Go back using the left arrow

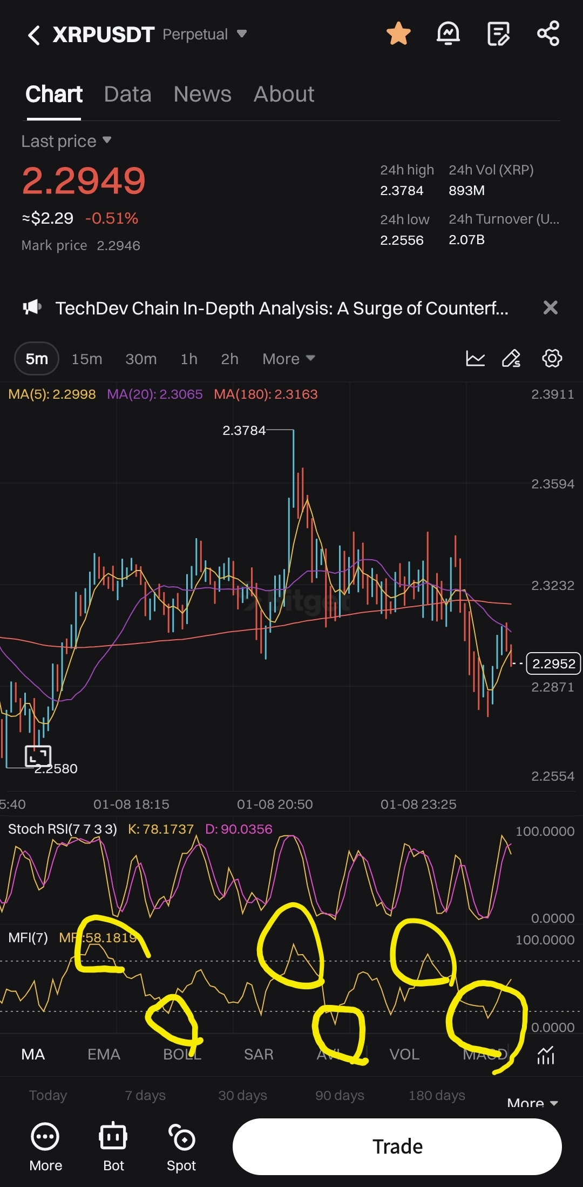pyautogui.click(x=33, y=35)
